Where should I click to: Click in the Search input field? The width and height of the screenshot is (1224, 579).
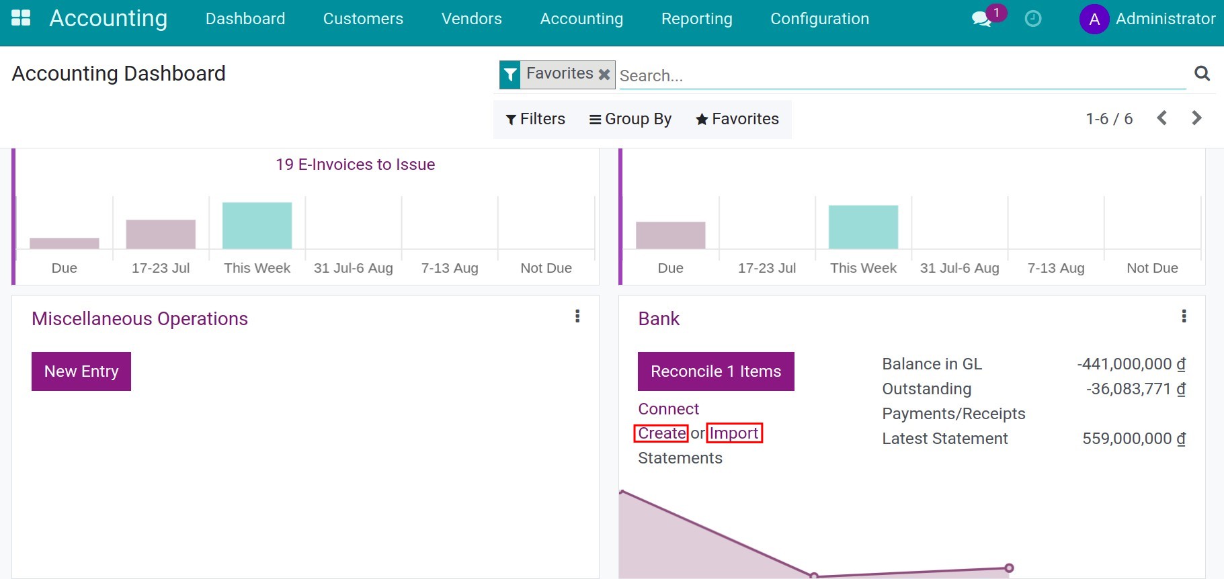901,76
